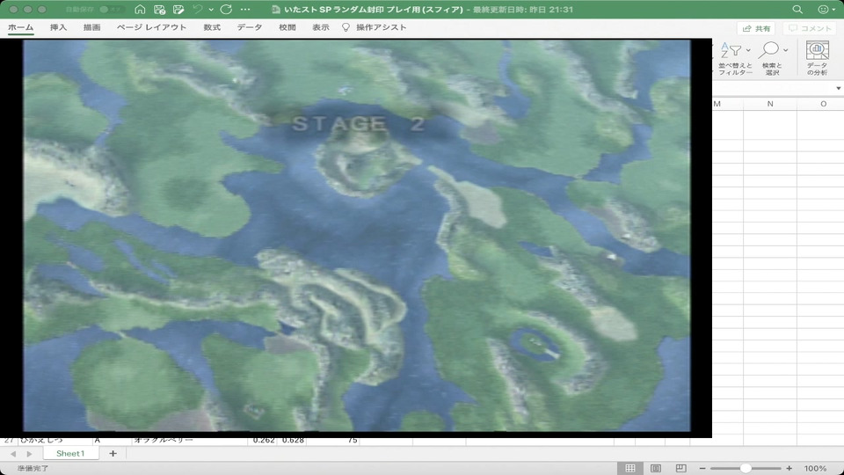This screenshot has height=475, width=844.
Task: Open the 描画 ribbon tab
Action: [x=91, y=27]
